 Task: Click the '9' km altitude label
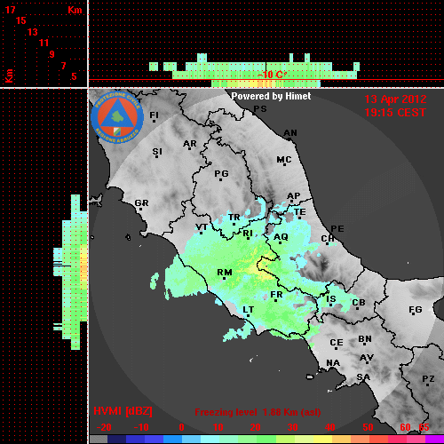[x=52, y=54]
